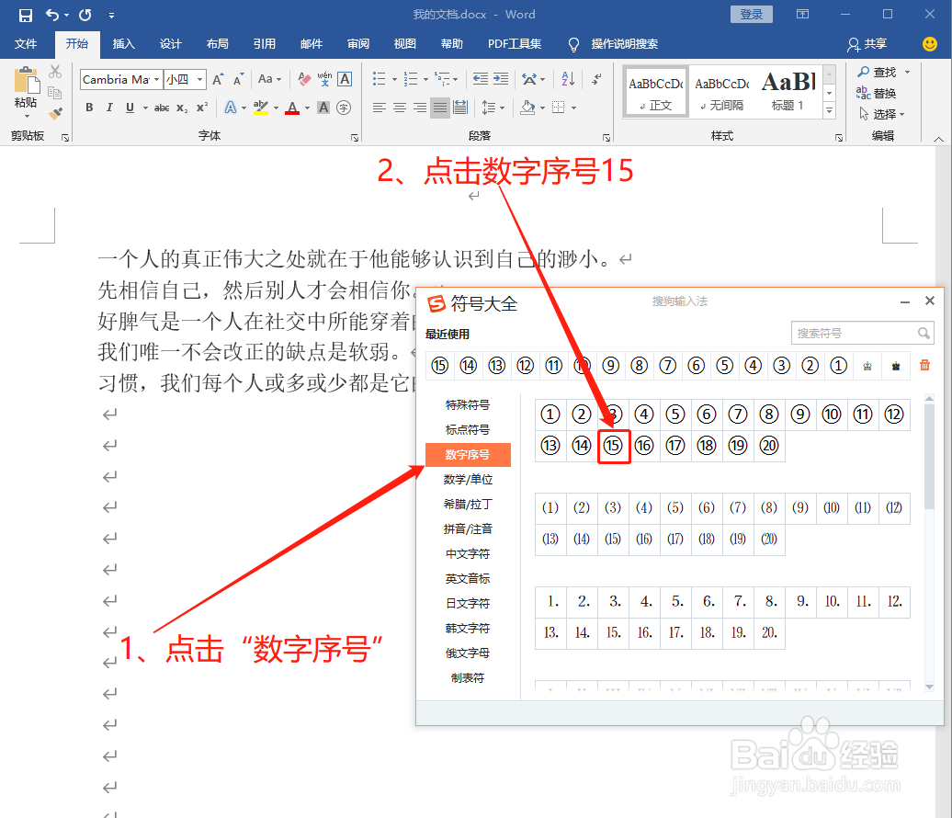Apply subscript formatting
Image resolution: width=952 pixels, height=818 pixels.
click(182, 107)
